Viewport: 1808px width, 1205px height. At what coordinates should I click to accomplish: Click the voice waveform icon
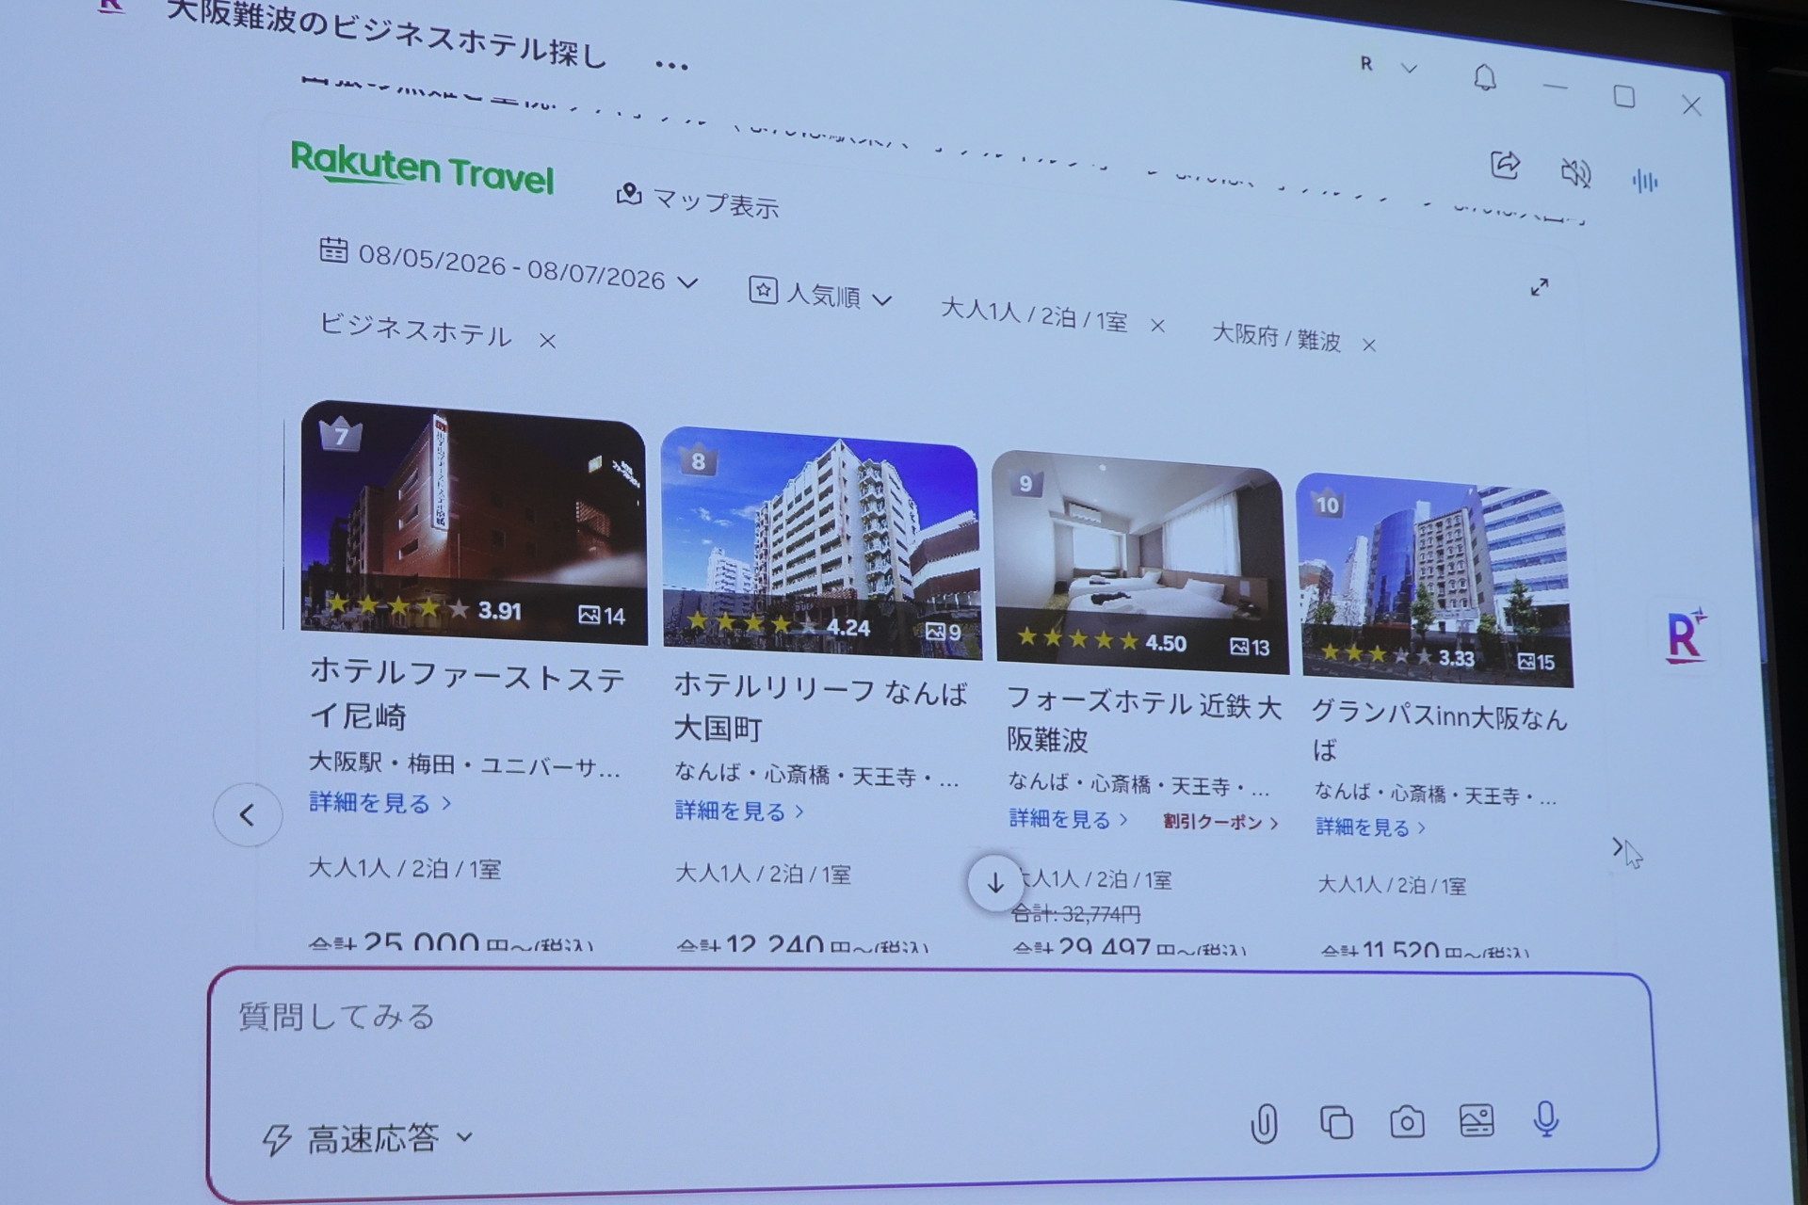1645,181
